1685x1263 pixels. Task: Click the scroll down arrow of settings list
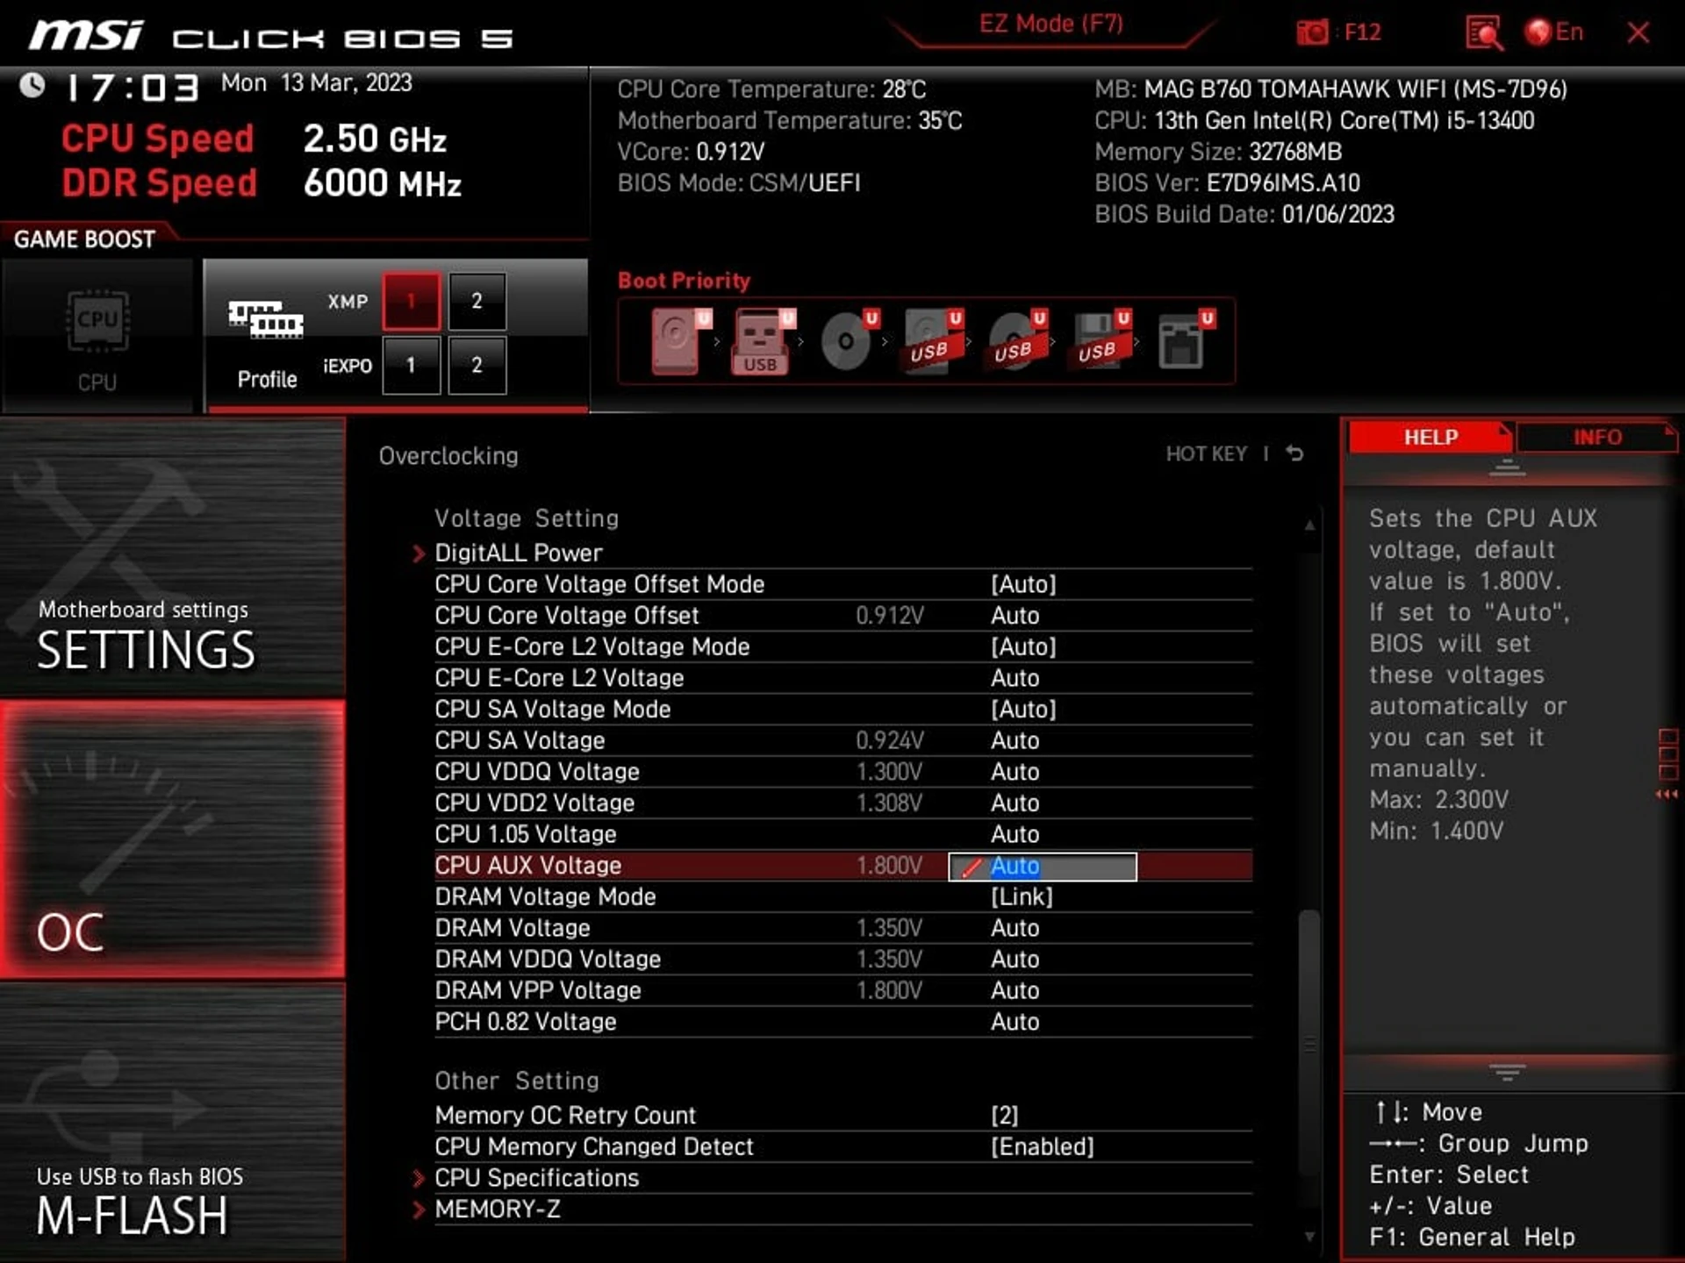click(x=1309, y=1237)
